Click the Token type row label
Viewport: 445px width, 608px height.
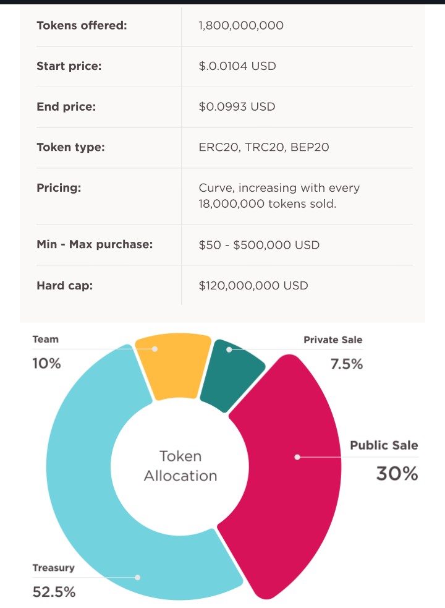[70, 147]
